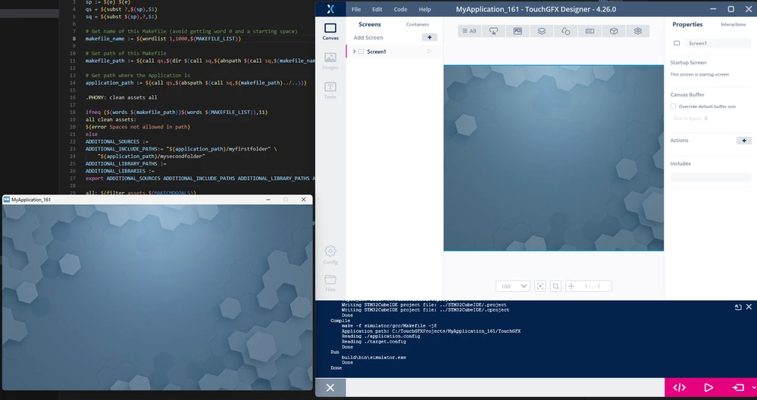The height and width of the screenshot is (400, 757).
Task: Open the Canvas view in sidebar
Action: 330,31
